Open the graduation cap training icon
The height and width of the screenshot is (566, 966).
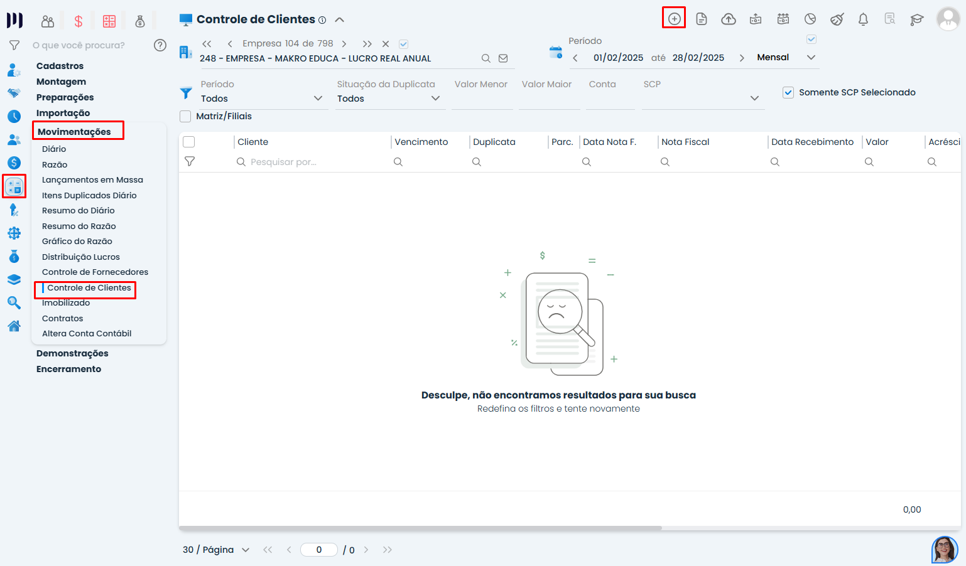[x=917, y=19]
